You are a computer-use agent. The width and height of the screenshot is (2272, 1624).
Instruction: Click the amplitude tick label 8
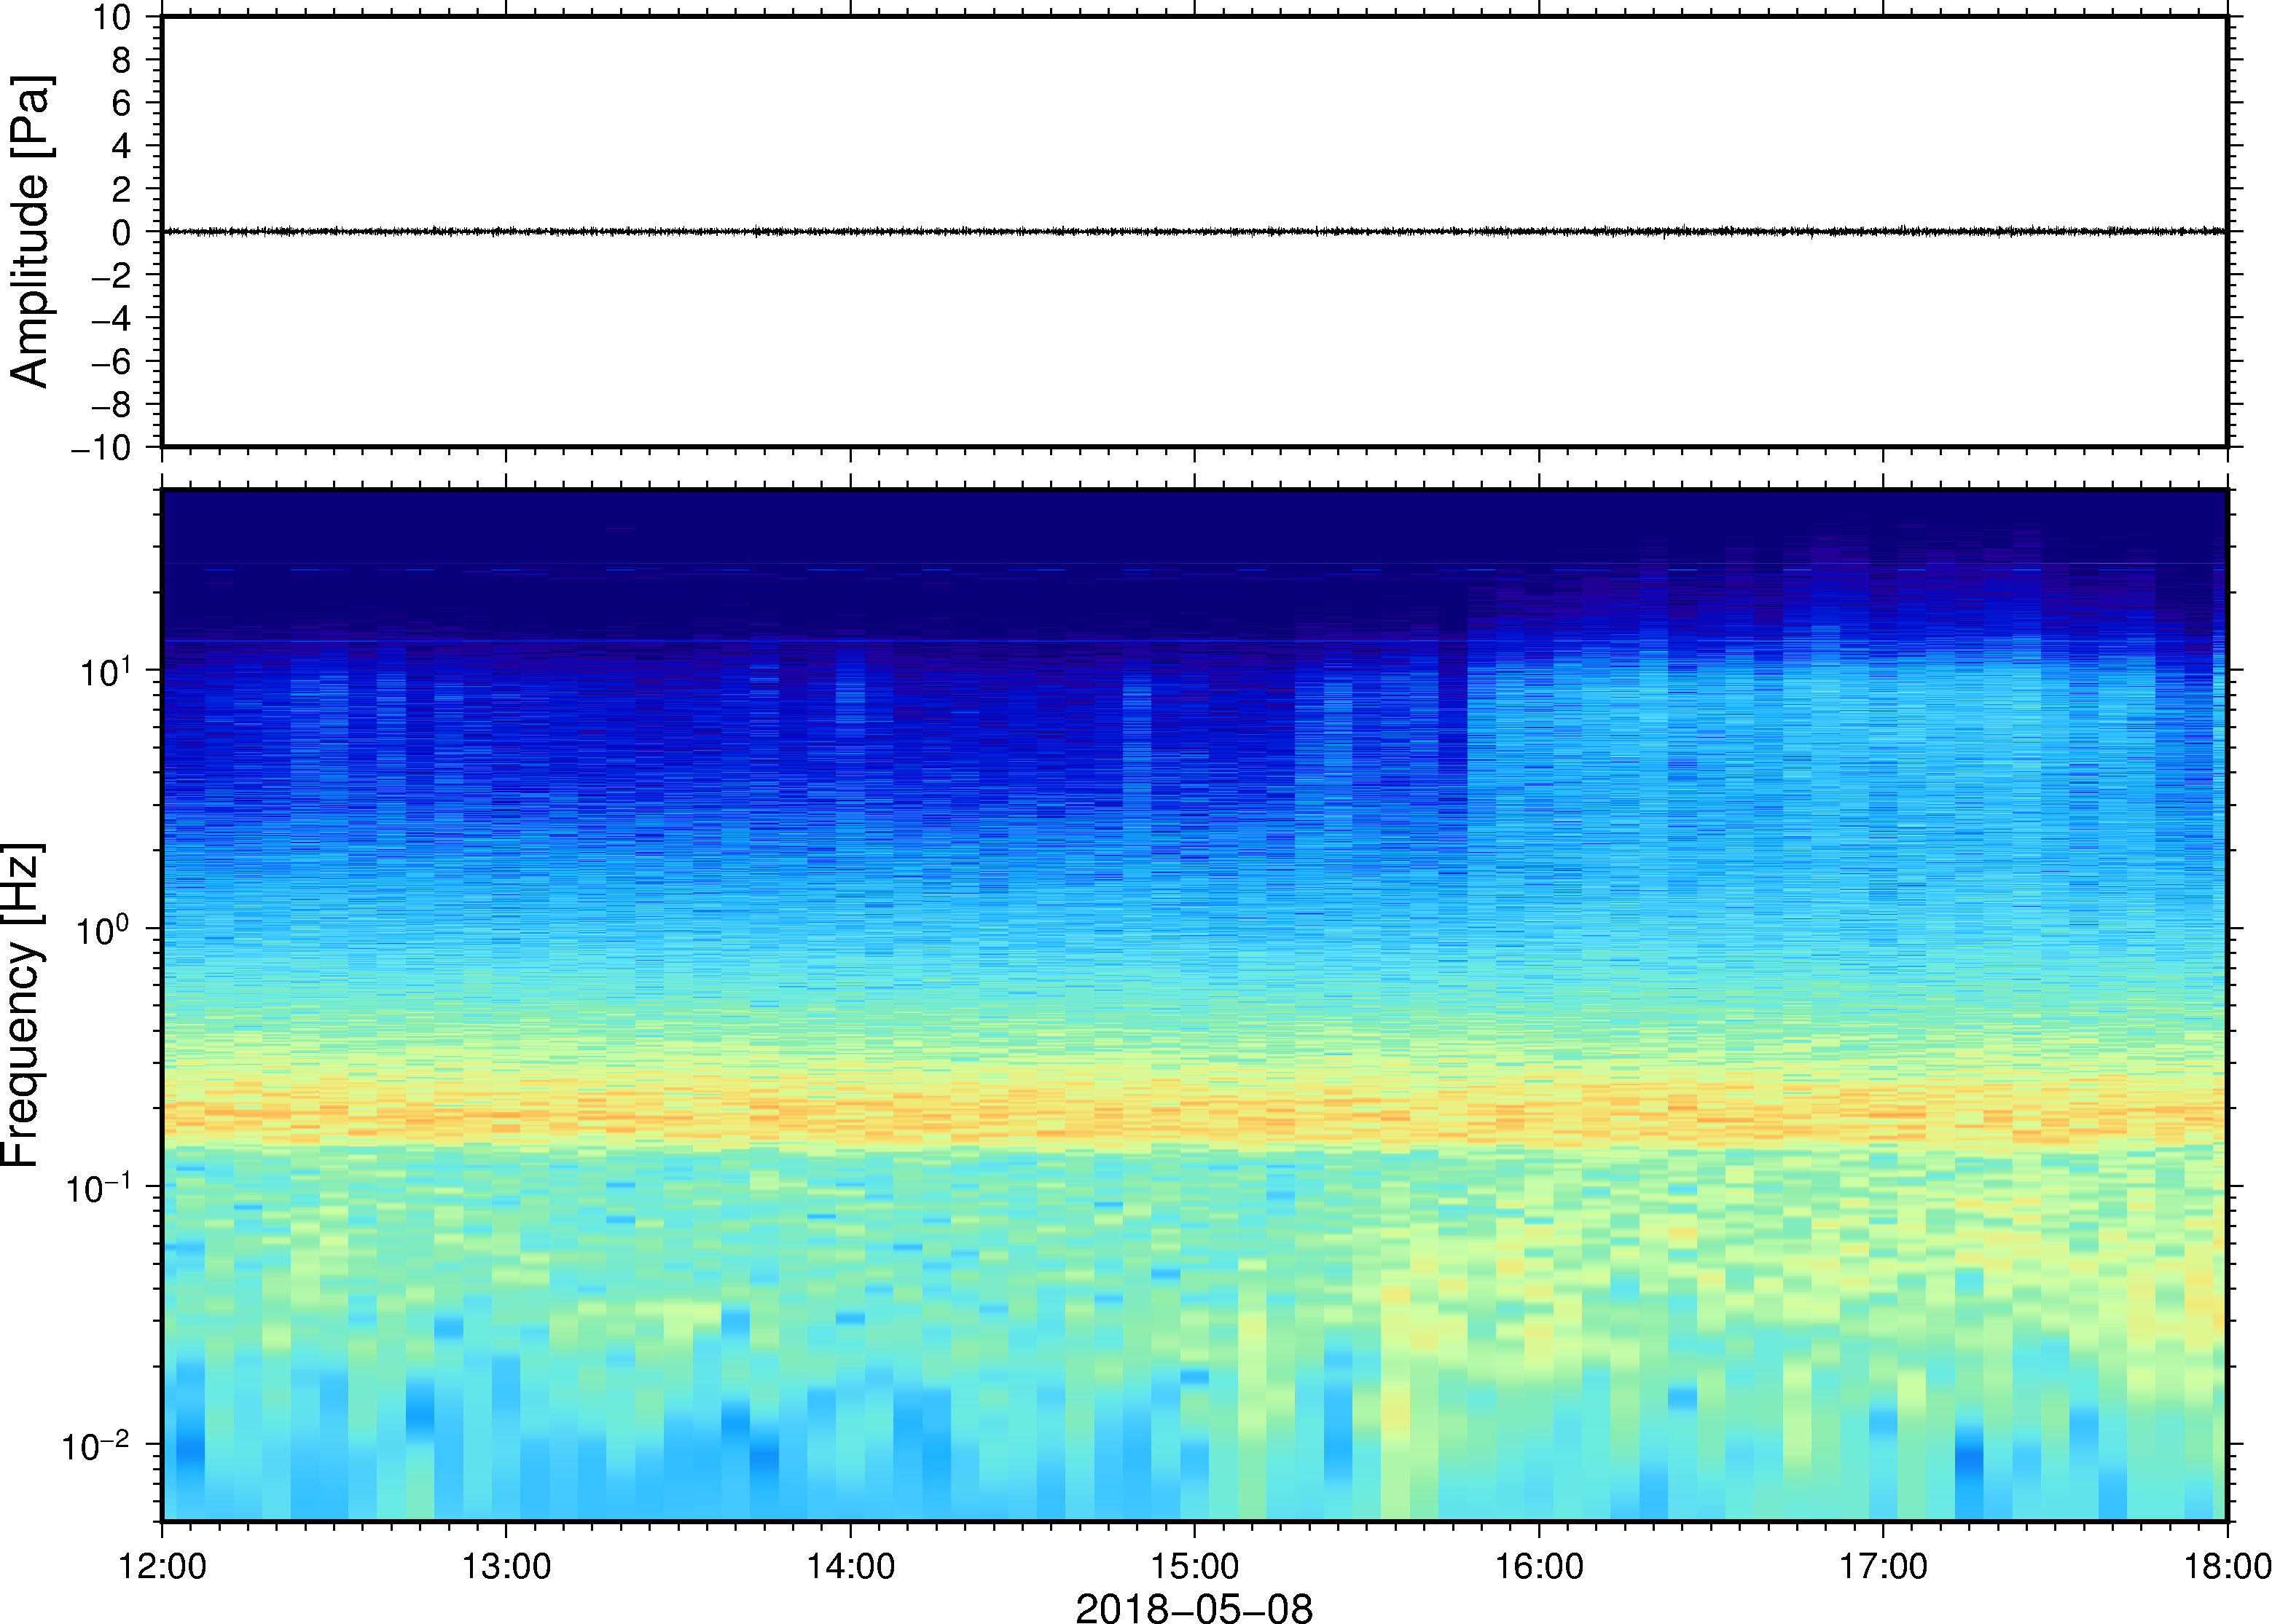(122, 60)
